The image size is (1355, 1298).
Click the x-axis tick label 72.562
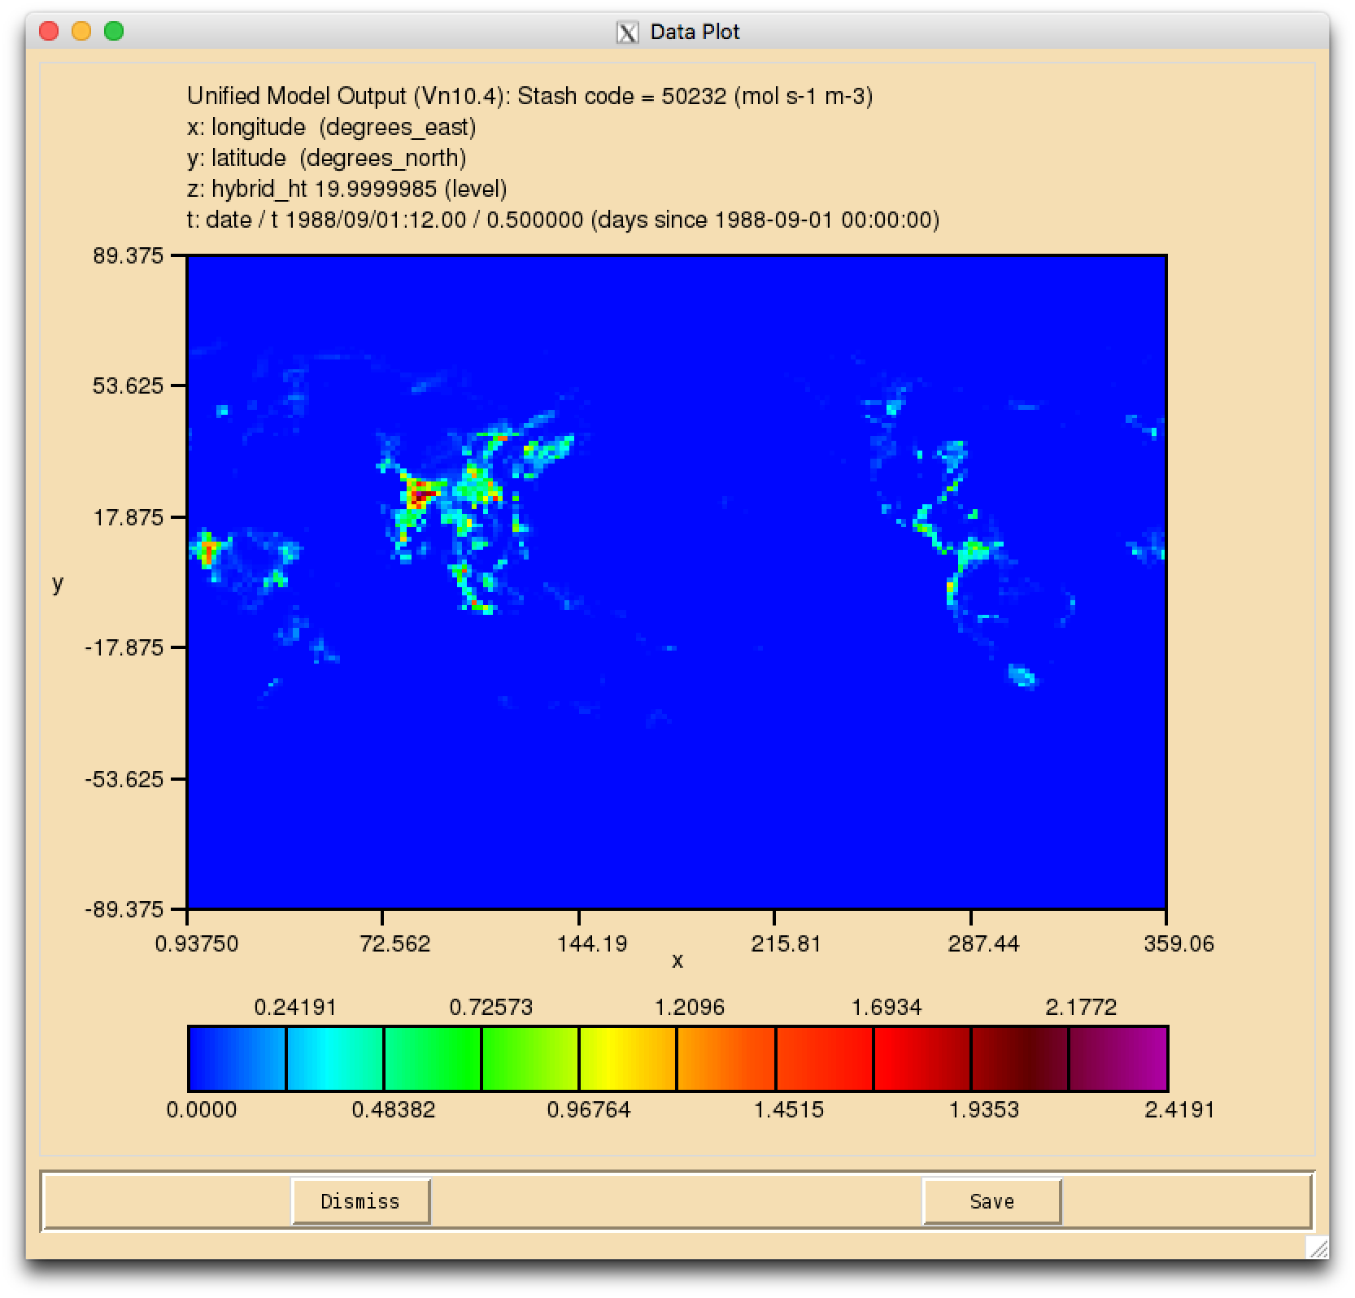pos(394,943)
